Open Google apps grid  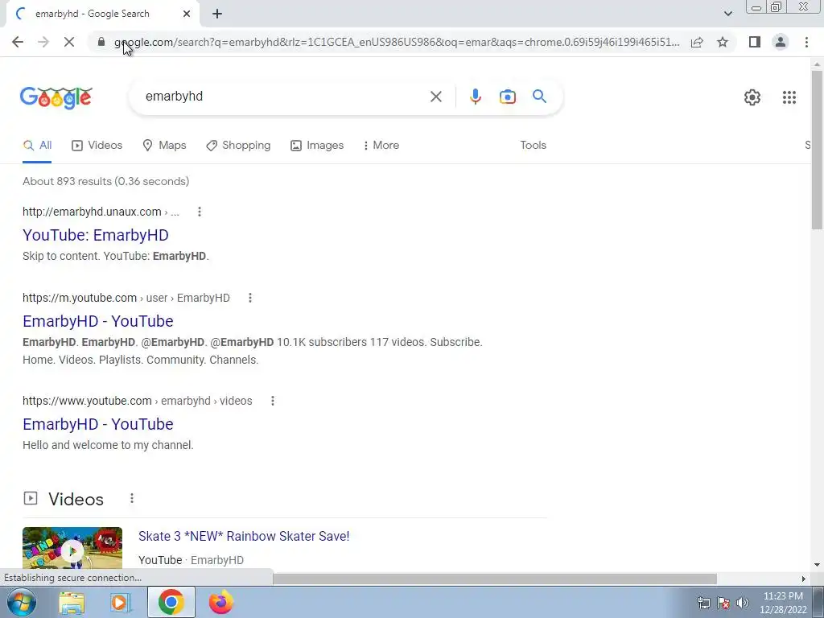tap(789, 97)
